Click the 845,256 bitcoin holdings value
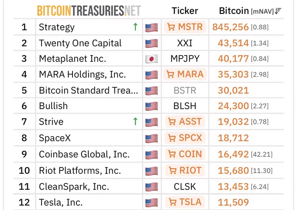The width and height of the screenshot is (297, 210). (x=230, y=27)
